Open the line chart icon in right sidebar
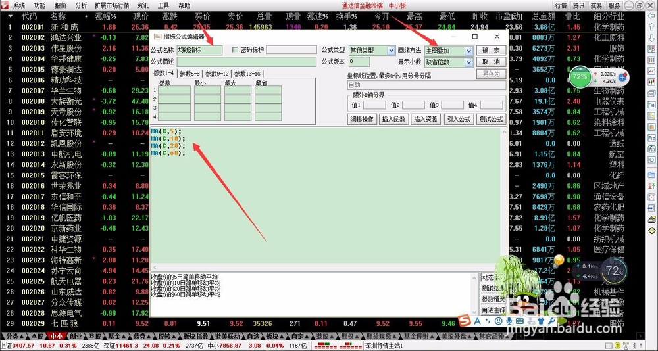Viewport: 658px width, 351px height. [x=651, y=71]
